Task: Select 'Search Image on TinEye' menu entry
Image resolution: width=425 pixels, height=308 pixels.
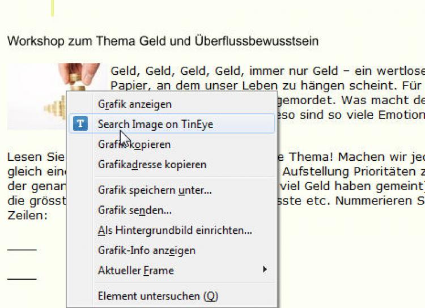Action: coord(155,124)
